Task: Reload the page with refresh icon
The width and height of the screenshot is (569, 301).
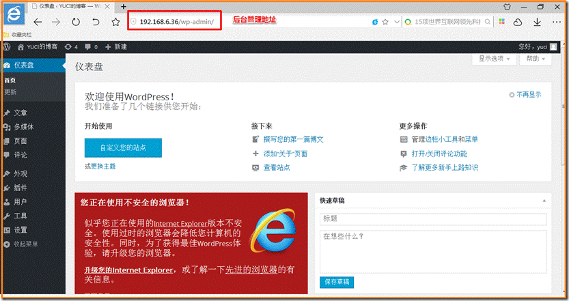Action: pyautogui.click(x=75, y=22)
